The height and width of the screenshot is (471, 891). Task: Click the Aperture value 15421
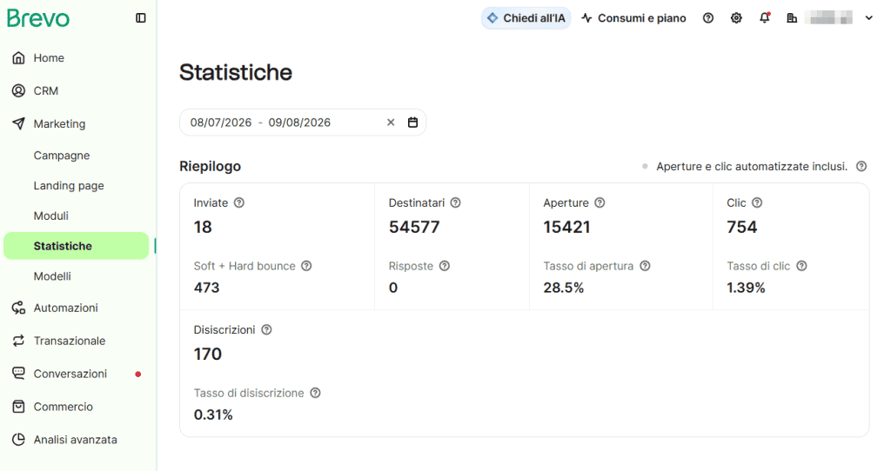566,227
